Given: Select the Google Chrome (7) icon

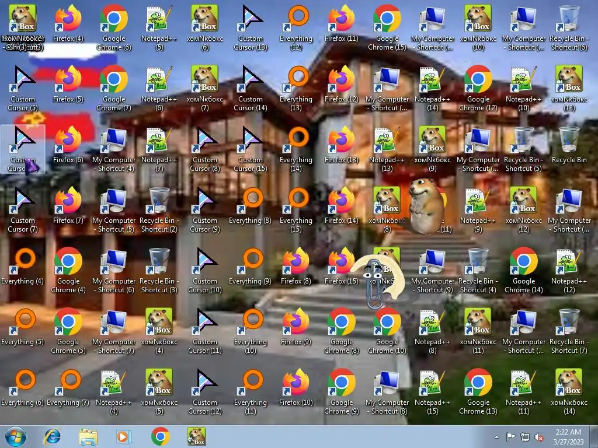Looking at the screenshot, I should click(x=114, y=88).
